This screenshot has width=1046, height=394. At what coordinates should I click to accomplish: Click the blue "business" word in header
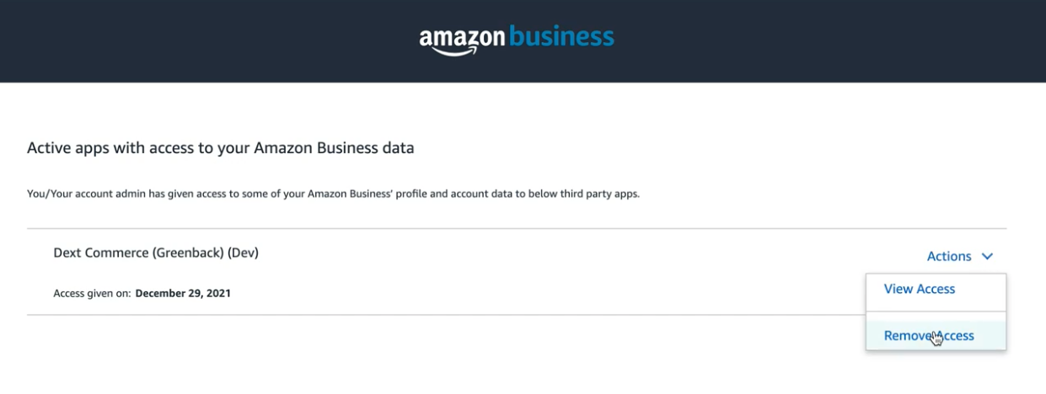coord(562,36)
